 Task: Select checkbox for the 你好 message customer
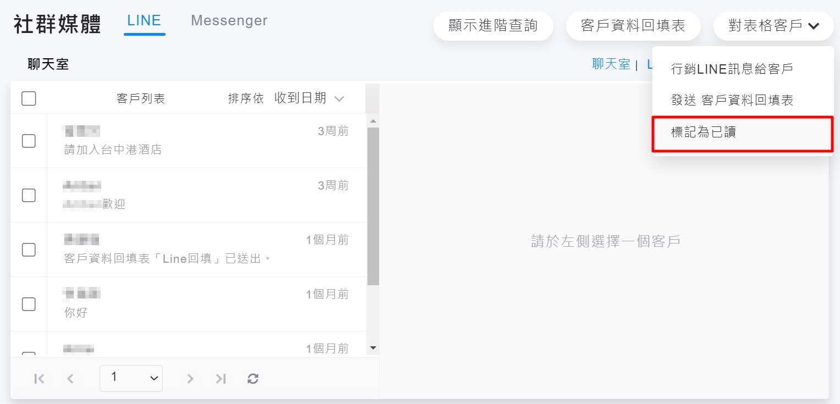(x=29, y=304)
